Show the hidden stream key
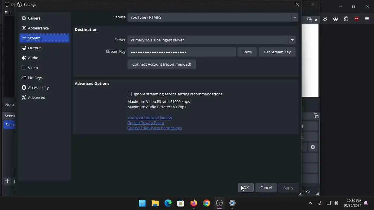Screen dimensions: 374x210 tap(247, 52)
